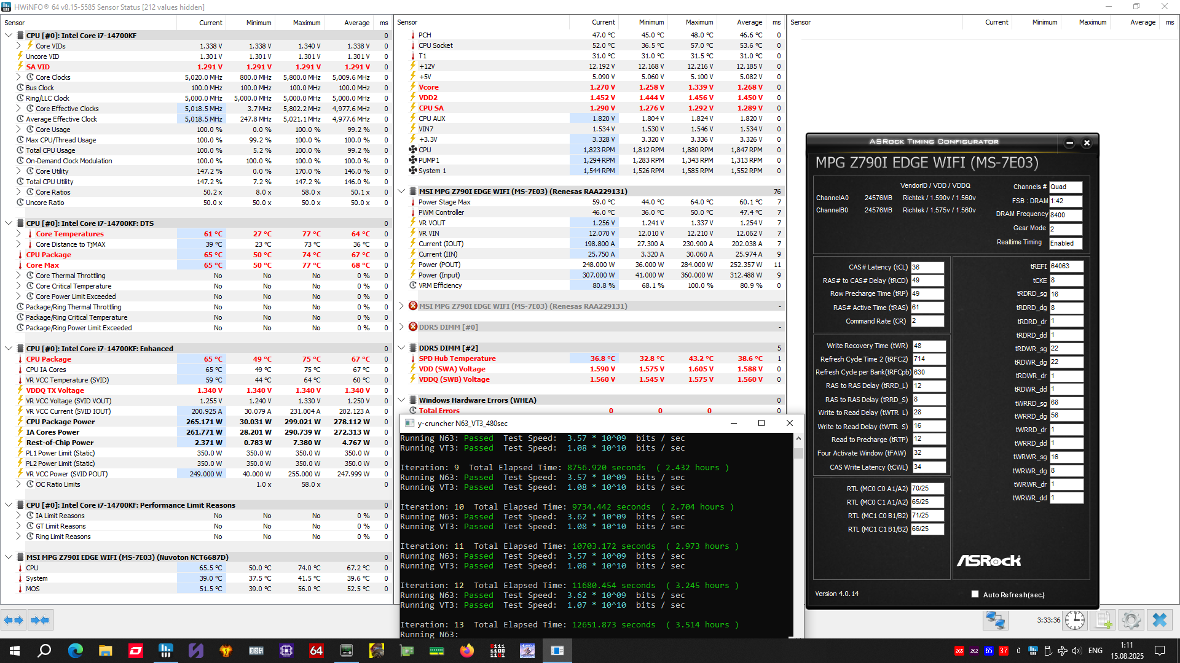The image size is (1180, 663).
Task: Click the HWiNFO remote network connection icon
Action: click(x=995, y=620)
